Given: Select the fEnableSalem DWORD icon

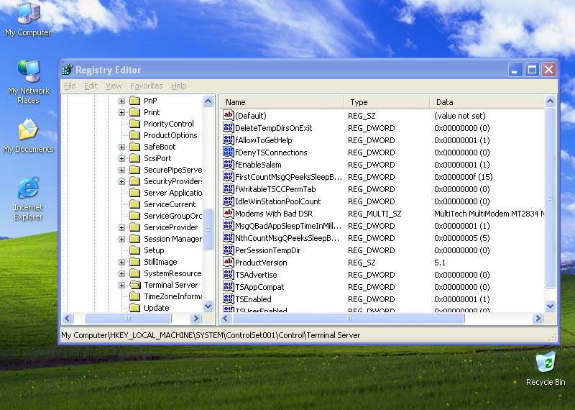Looking at the screenshot, I should coord(228,165).
